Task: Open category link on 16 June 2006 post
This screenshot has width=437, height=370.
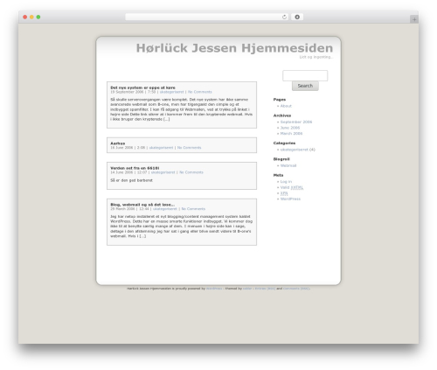Action: point(161,148)
